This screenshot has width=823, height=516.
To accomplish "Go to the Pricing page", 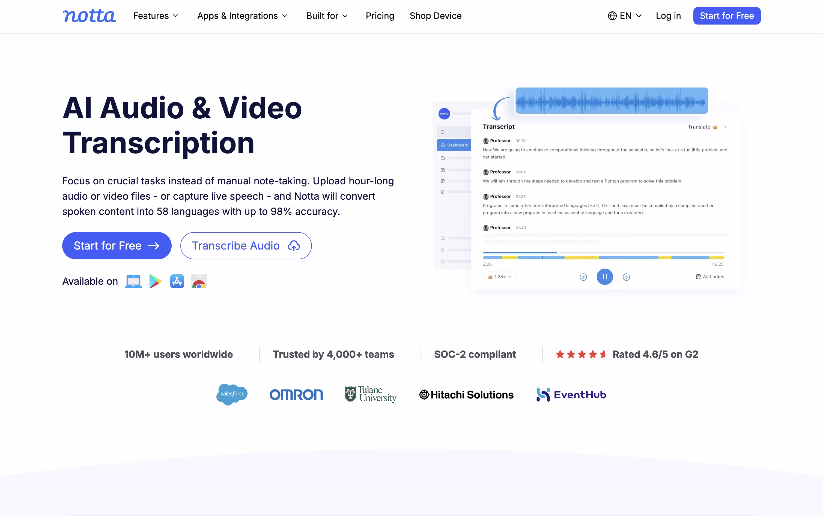I will click(x=380, y=16).
